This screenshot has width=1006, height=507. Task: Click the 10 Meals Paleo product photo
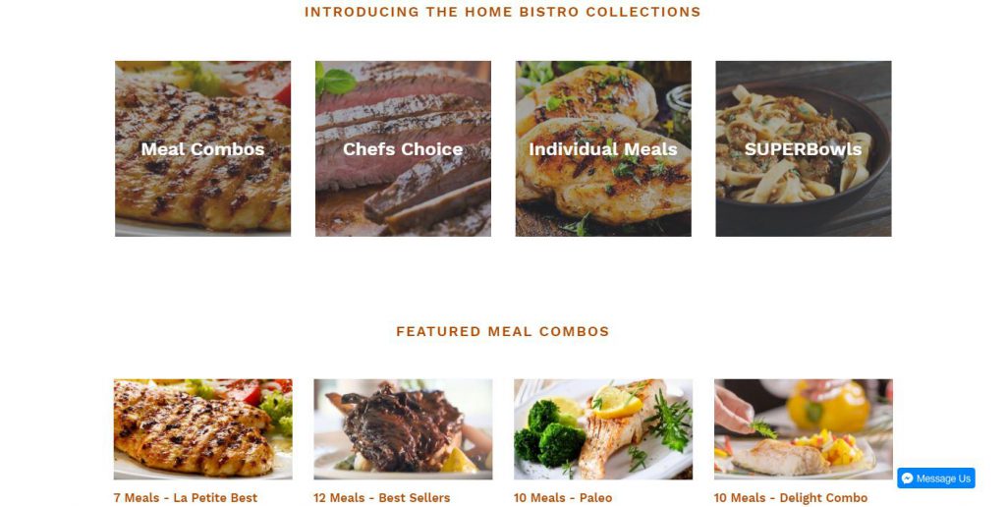pyautogui.click(x=603, y=429)
